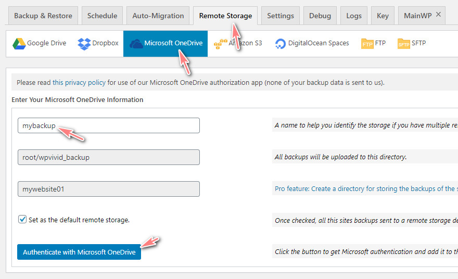Select the Remote Storage tab
The image size is (458, 279).
(225, 16)
